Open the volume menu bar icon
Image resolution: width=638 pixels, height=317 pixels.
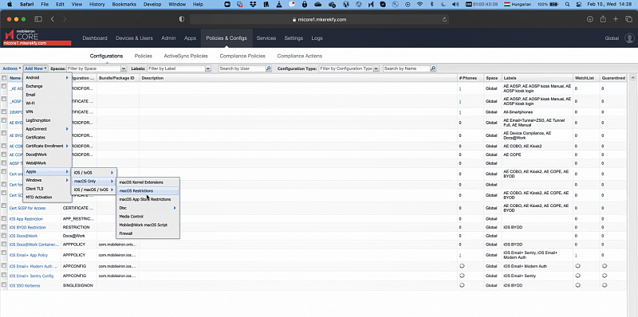(x=455, y=4)
